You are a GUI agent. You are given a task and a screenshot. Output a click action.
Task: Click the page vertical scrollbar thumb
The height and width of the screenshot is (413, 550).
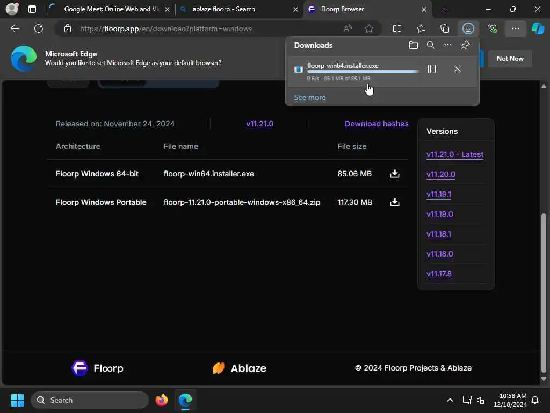pyautogui.click(x=544, y=293)
